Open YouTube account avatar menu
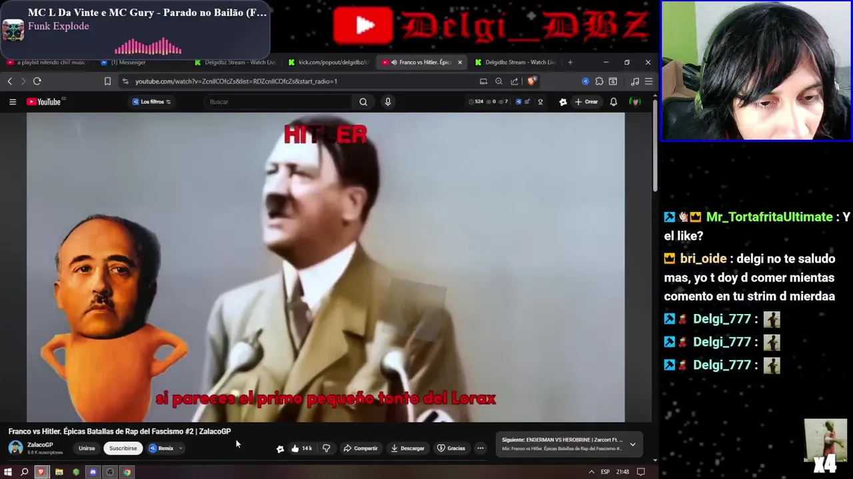 pos(635,102)
